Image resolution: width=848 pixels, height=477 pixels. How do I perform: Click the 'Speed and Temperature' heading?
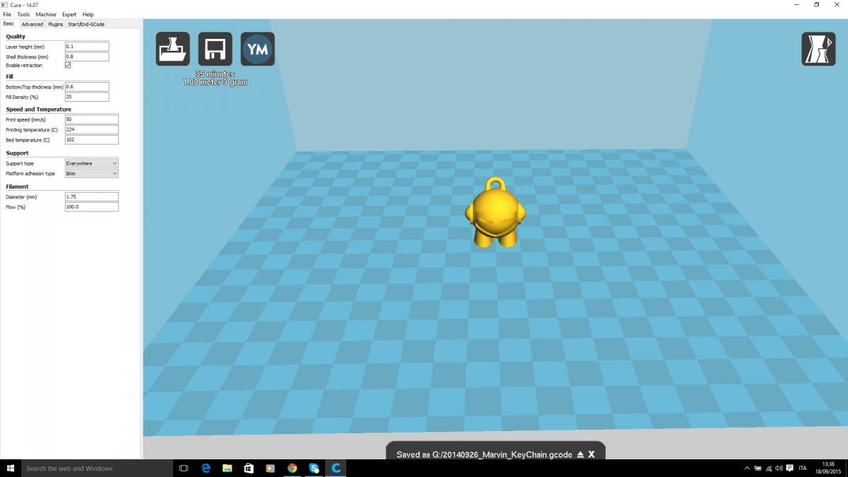[x=38, y=110]
